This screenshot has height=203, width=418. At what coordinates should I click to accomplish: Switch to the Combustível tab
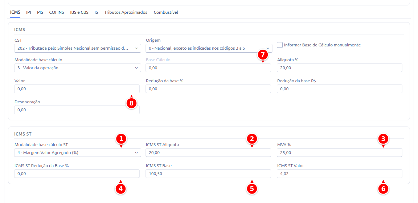[x=166, y=12]
